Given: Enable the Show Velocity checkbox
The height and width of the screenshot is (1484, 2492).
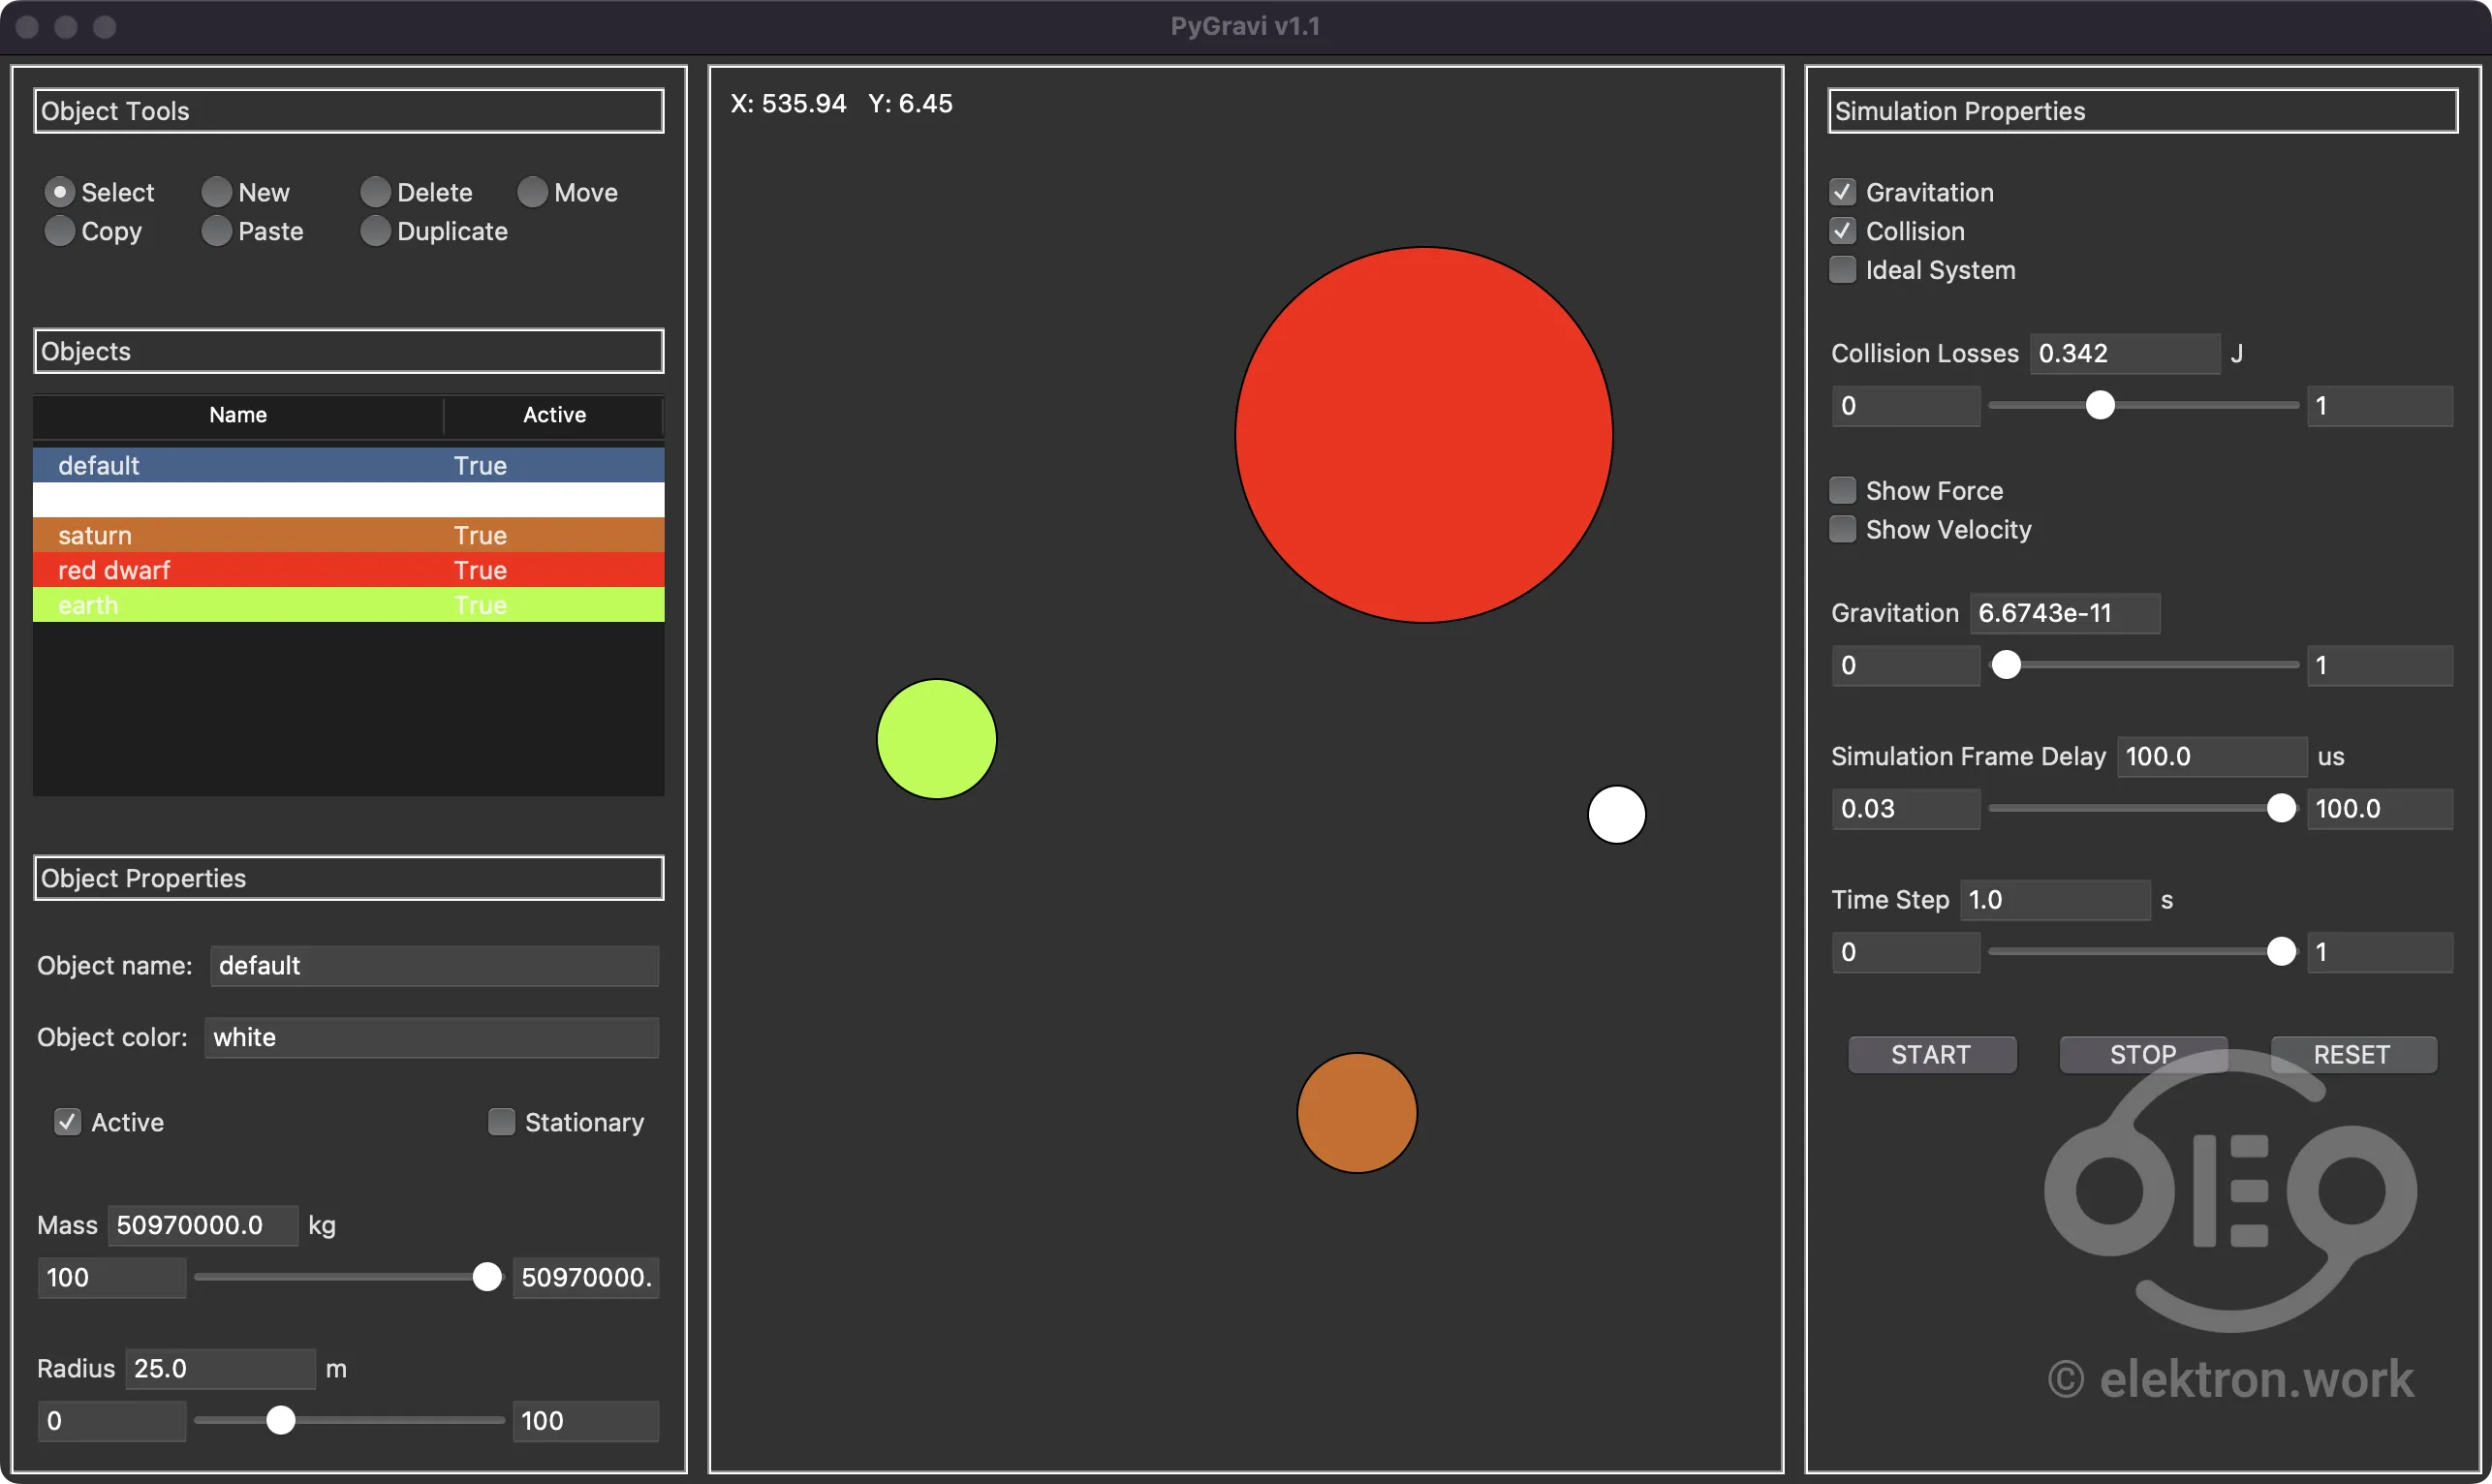Looking at the screenshot, I should 1843,529.
